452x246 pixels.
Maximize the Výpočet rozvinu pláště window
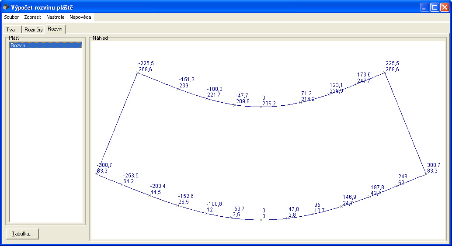tap(435, 7)
